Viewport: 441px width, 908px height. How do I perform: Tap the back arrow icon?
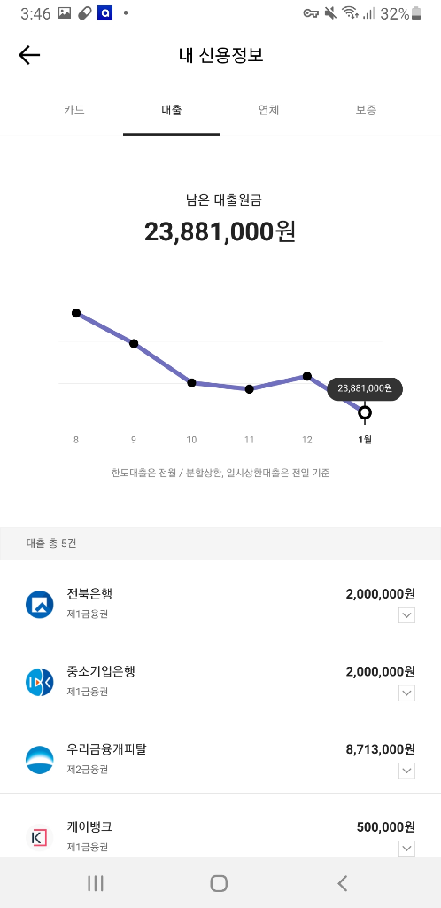(29, 55)
